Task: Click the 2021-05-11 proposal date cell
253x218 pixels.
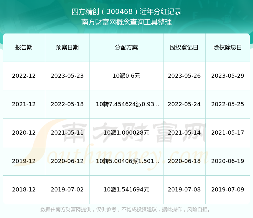Action: [x=67, y=133]
